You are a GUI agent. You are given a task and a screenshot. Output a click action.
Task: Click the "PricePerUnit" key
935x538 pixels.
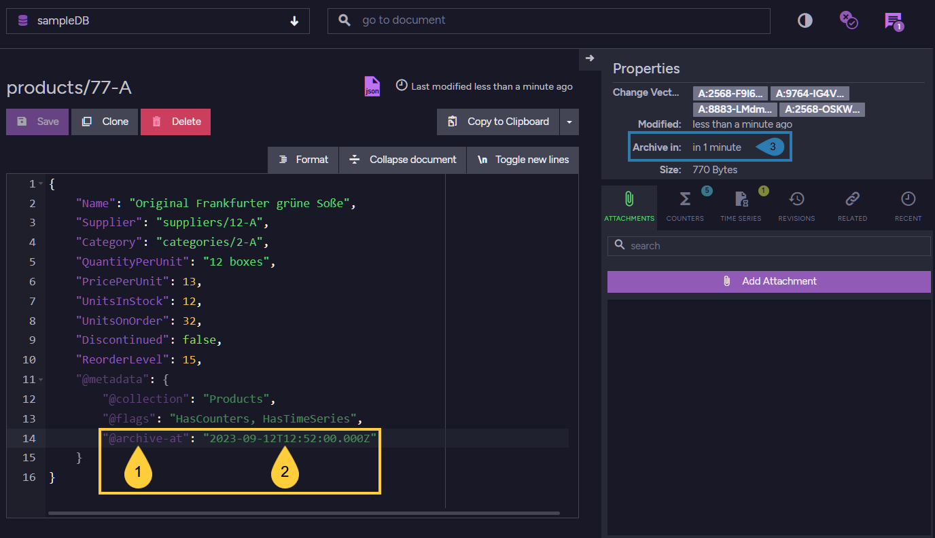tap(122, 281)
